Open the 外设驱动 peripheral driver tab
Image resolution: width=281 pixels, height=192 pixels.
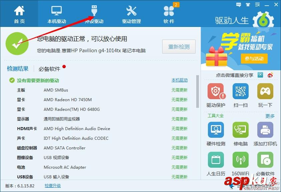(x=94, y=14)
